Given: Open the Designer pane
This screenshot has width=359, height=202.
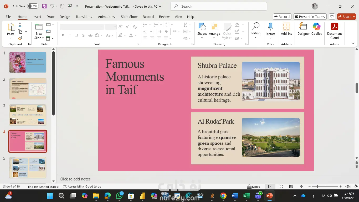Looking at the screenshot, I should point(303,29).
